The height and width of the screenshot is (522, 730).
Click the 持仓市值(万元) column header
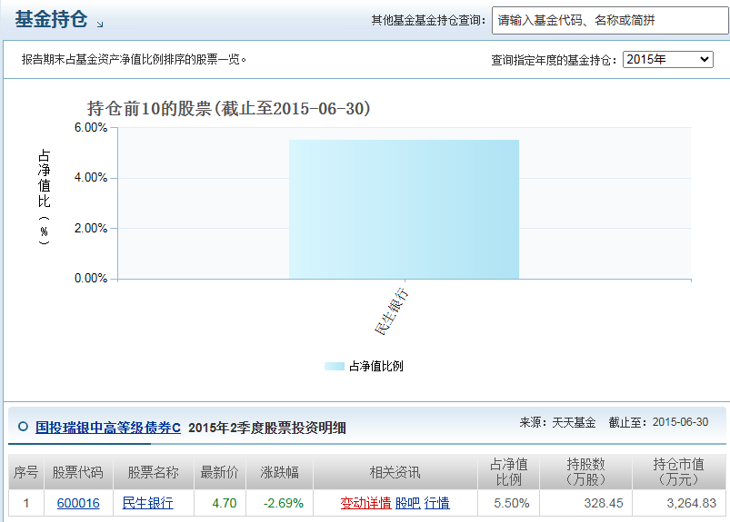[x=678, y=472]
